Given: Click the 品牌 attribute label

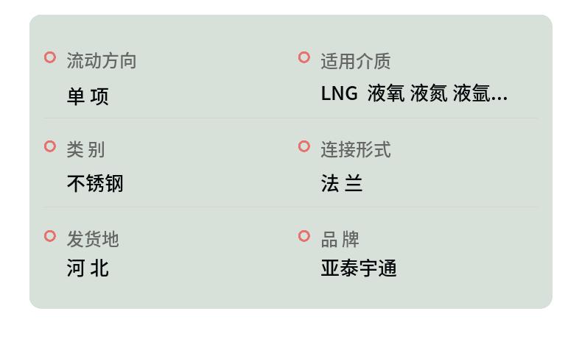Looking at the screenshot, I should tap(340, 239).
